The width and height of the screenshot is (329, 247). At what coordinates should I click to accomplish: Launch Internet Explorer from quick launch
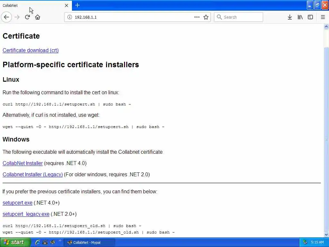point(38,242)
